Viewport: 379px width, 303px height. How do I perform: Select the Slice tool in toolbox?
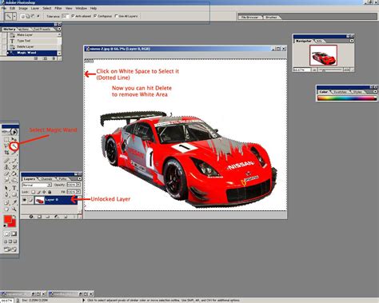coord(14,153)
